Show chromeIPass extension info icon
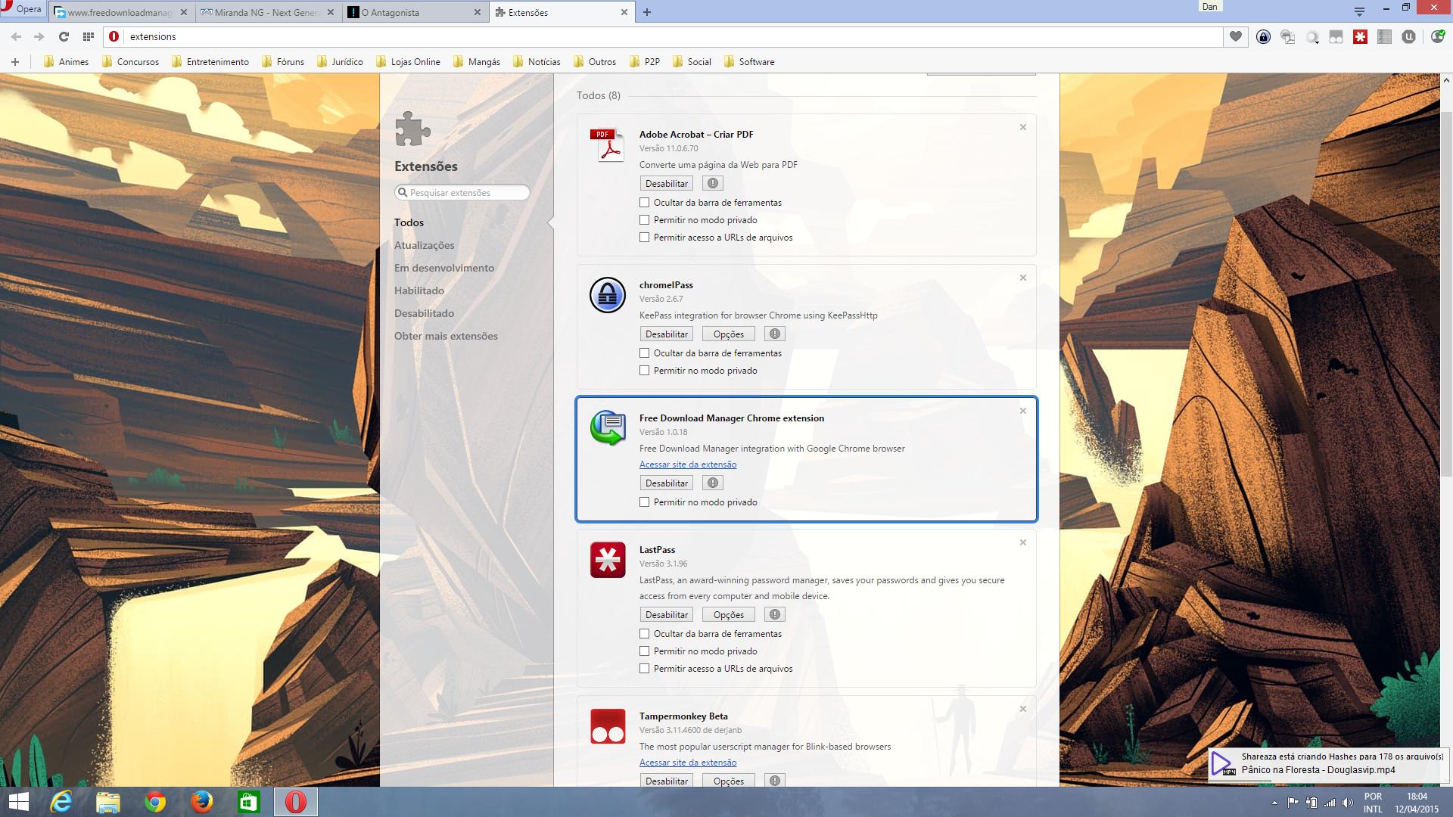The height and width of the screenshot is (817, 1453). (774, 334)
